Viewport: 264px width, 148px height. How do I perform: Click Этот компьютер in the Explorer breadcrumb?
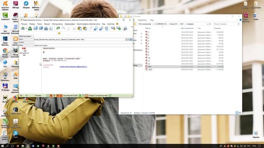(145, 24)
